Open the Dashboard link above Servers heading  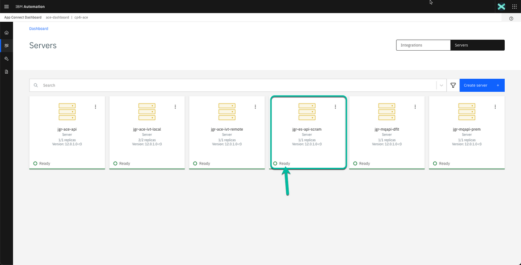(x=38, y=28)
